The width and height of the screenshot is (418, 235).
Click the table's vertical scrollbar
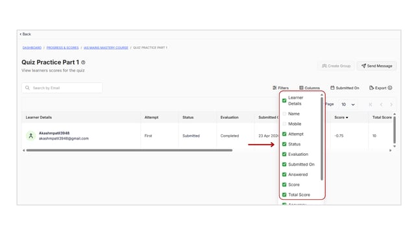pos(395,130)
